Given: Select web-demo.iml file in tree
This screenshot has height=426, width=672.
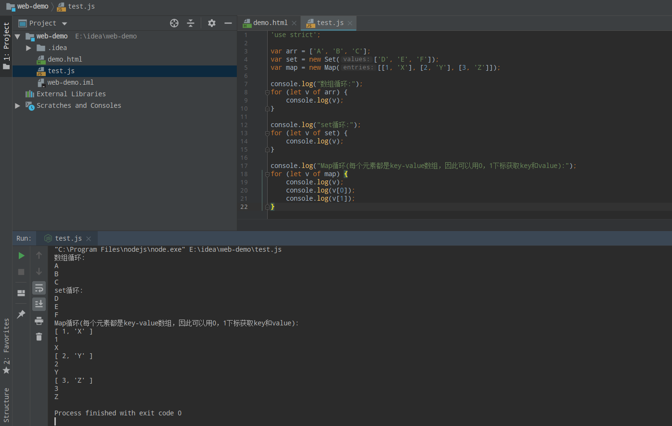Looking at the screenshot, I should tap(70, 82).
